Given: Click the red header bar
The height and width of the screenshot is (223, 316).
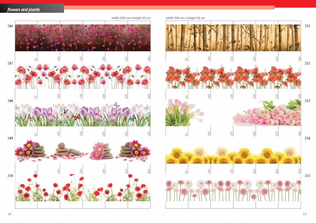Looking at the screenshot, I should pos(190,3).
